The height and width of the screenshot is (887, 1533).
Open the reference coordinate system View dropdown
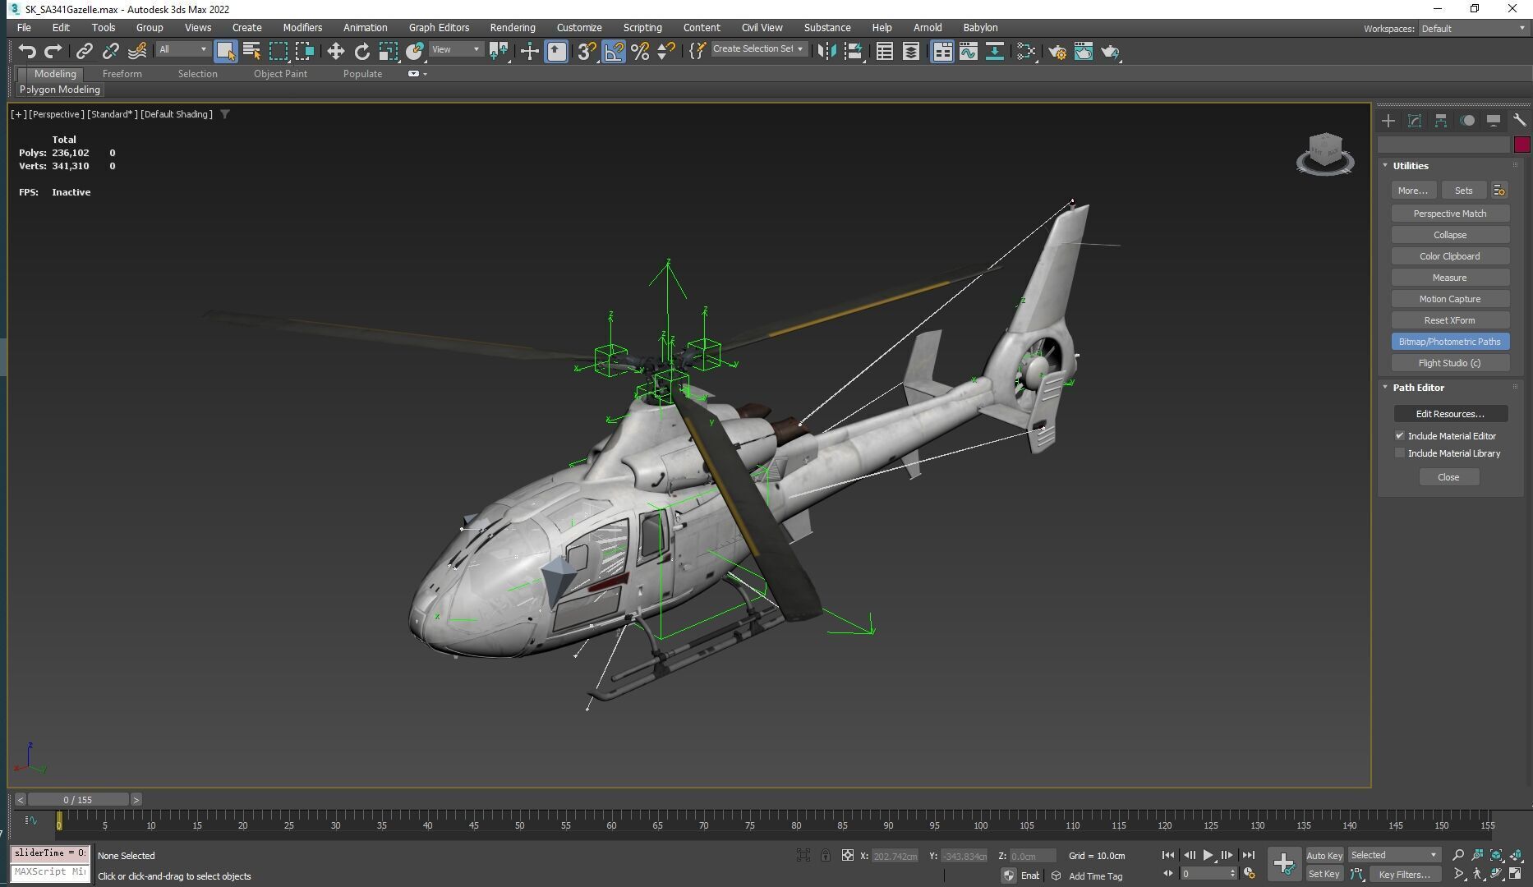456,49
